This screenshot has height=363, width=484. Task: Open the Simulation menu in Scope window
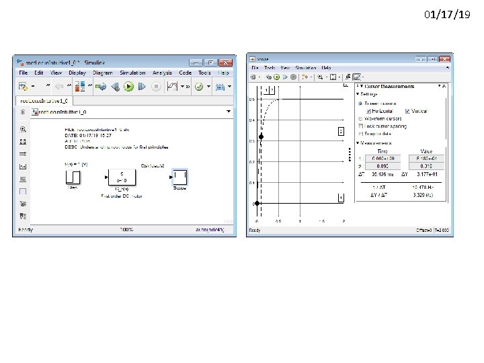pos(306,68)
